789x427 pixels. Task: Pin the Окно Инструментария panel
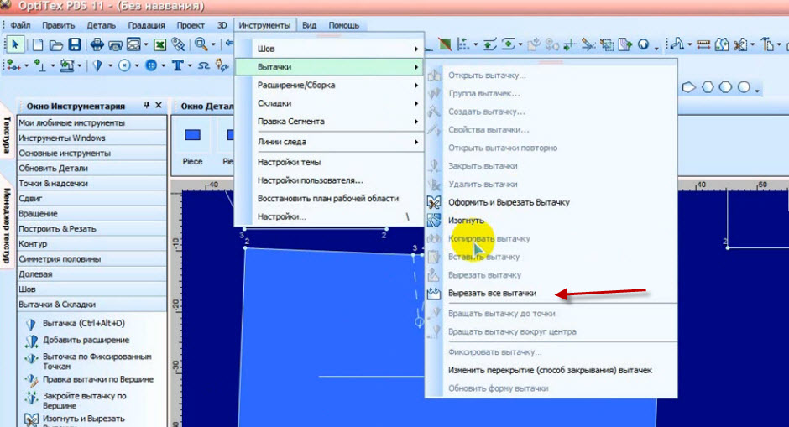coord(146,105)
